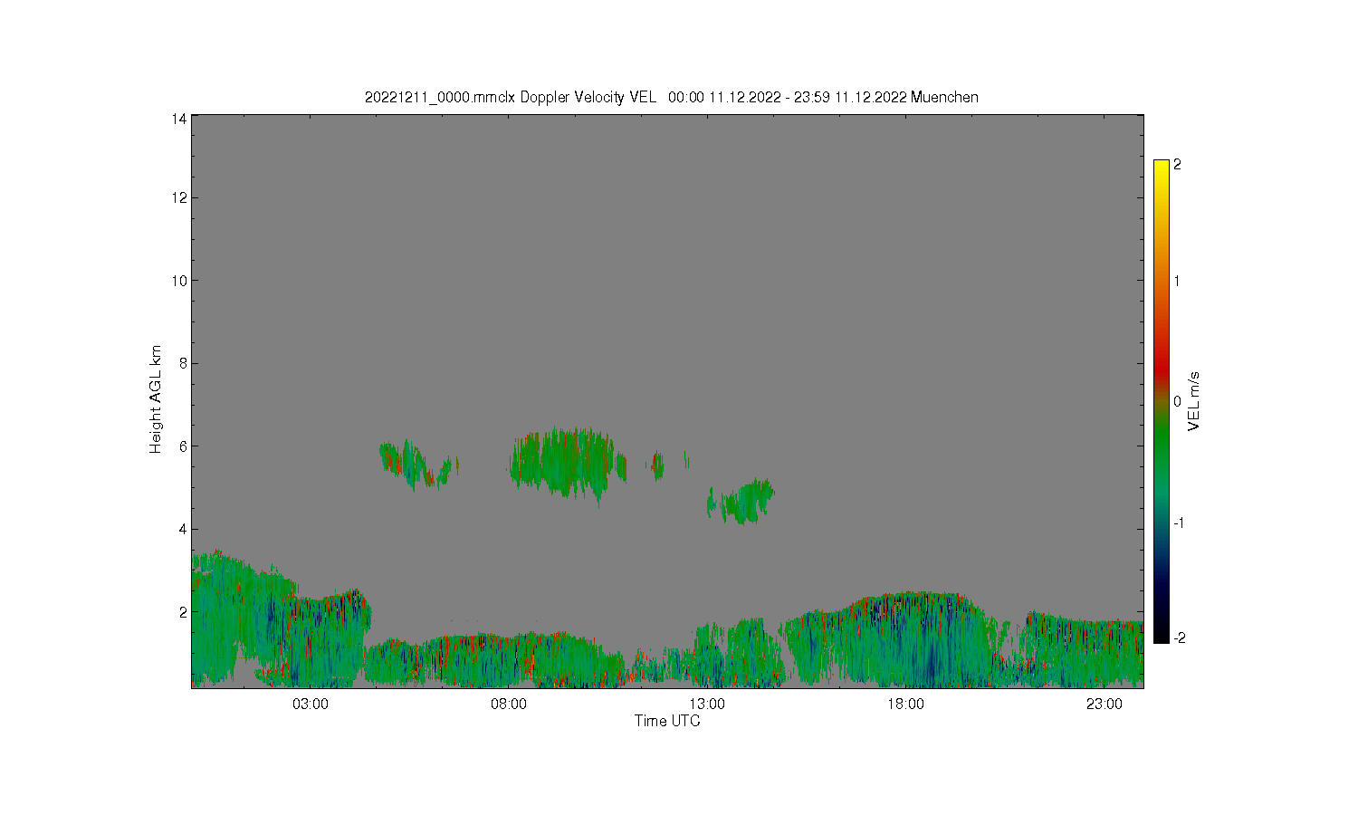Click the colorbar value 0 label

[x=1177, y=401]
